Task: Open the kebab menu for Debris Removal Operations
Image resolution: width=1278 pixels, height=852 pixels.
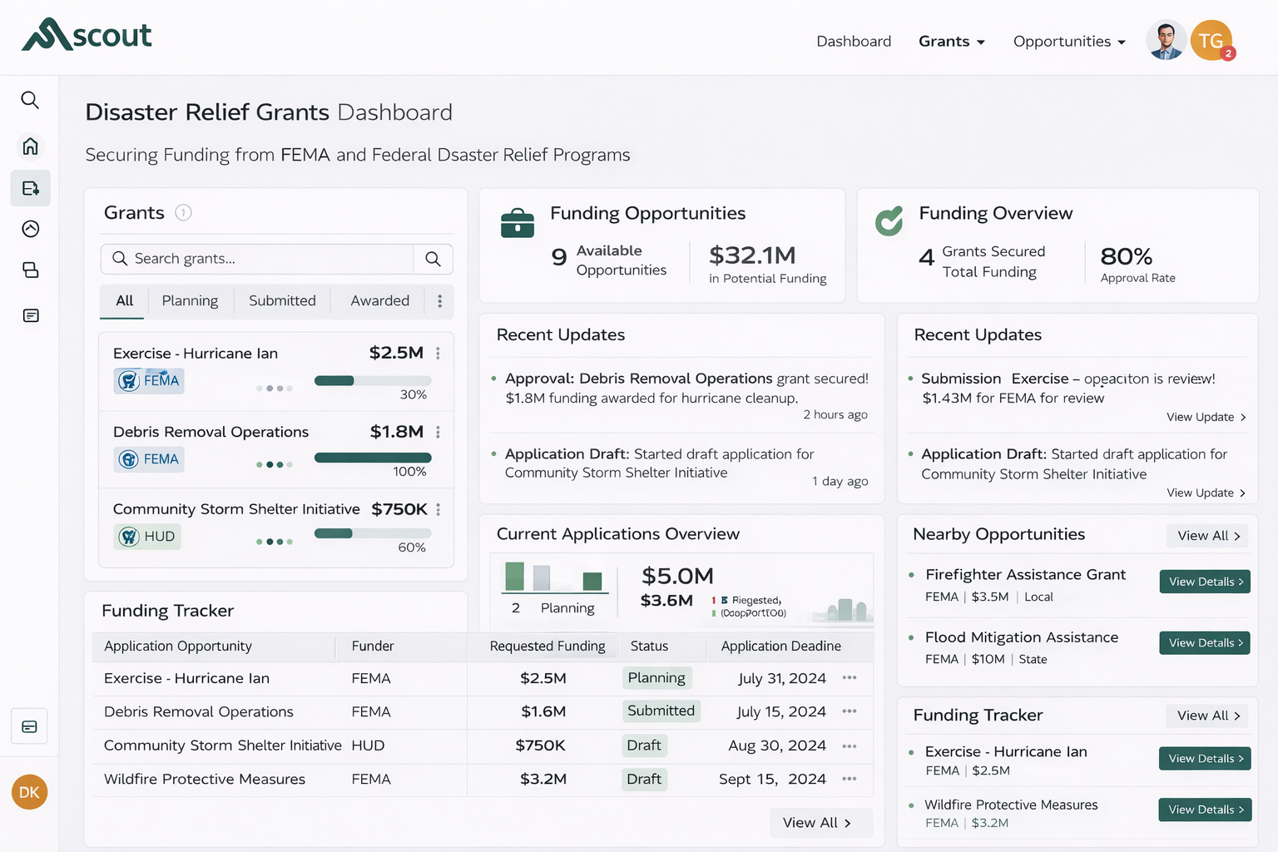Action: coord(438,432)
